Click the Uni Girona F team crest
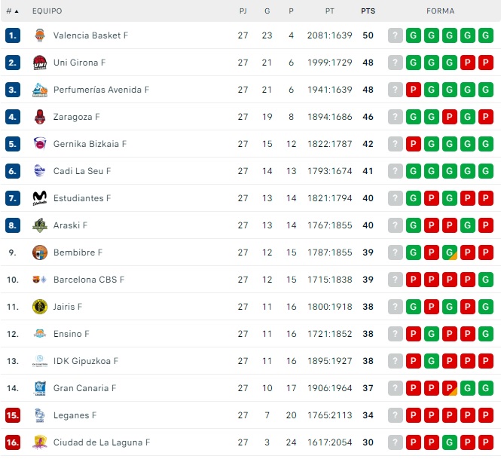The width and height of the screenshot is (501, 462). coord(40,63)
